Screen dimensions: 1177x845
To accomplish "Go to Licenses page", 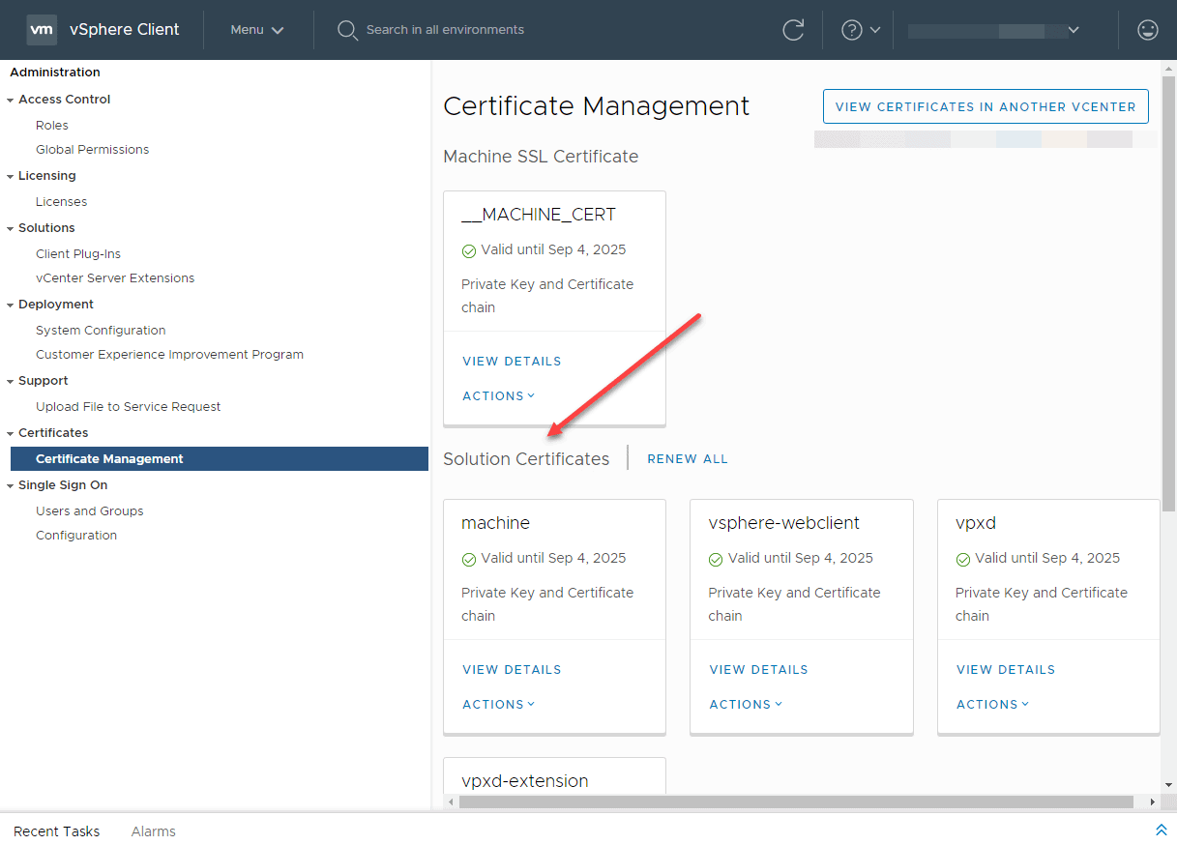I will [x=62, y=201].
